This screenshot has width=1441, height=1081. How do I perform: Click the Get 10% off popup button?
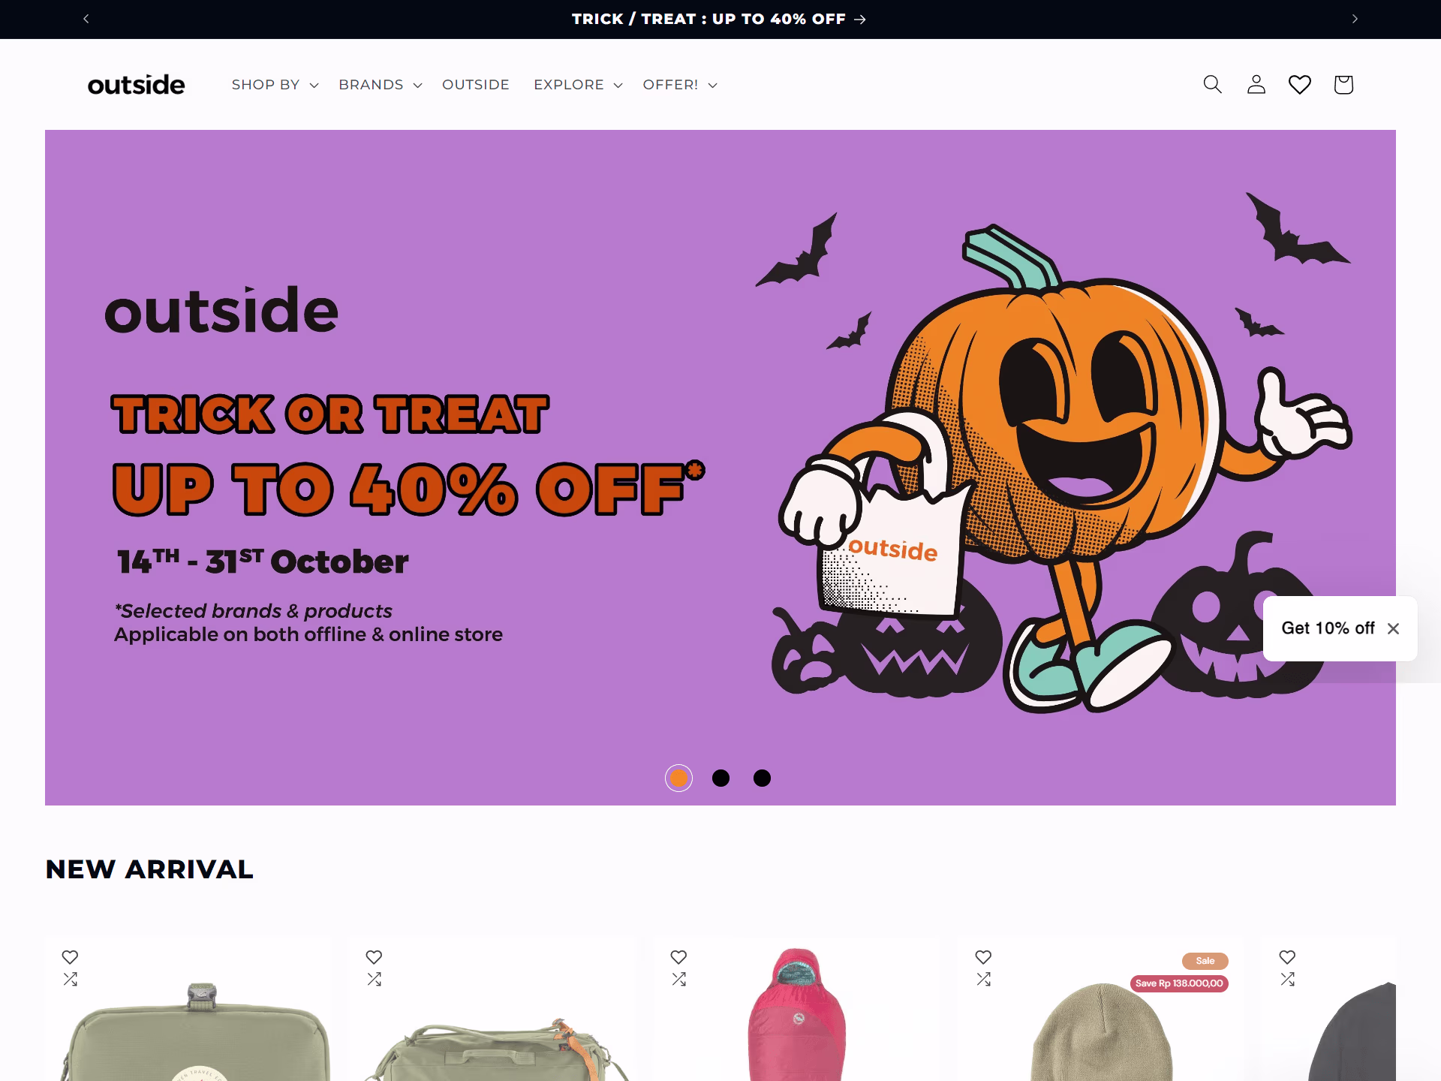pos(1328,628)
